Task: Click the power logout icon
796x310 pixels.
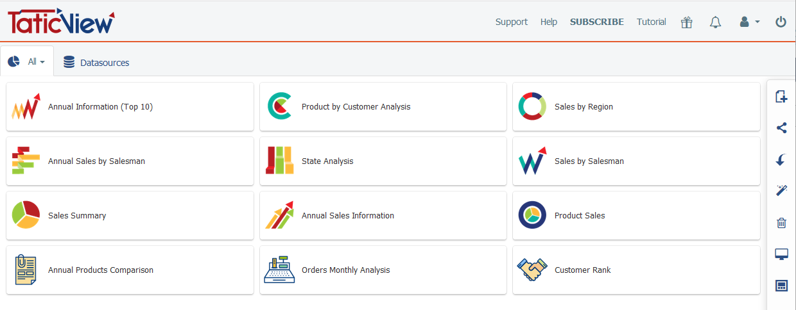Action: (781, 22)
